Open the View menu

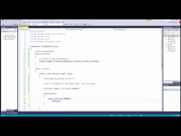pyautogui.click(x=10, y=22)
